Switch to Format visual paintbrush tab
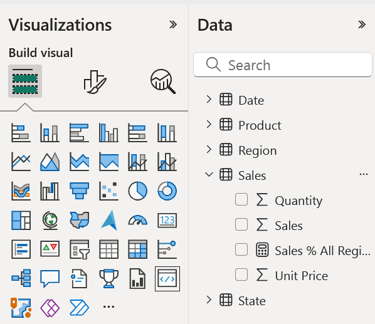Viewport: 375px width, 324px height. pyautogui.click(x=95, y=81)
